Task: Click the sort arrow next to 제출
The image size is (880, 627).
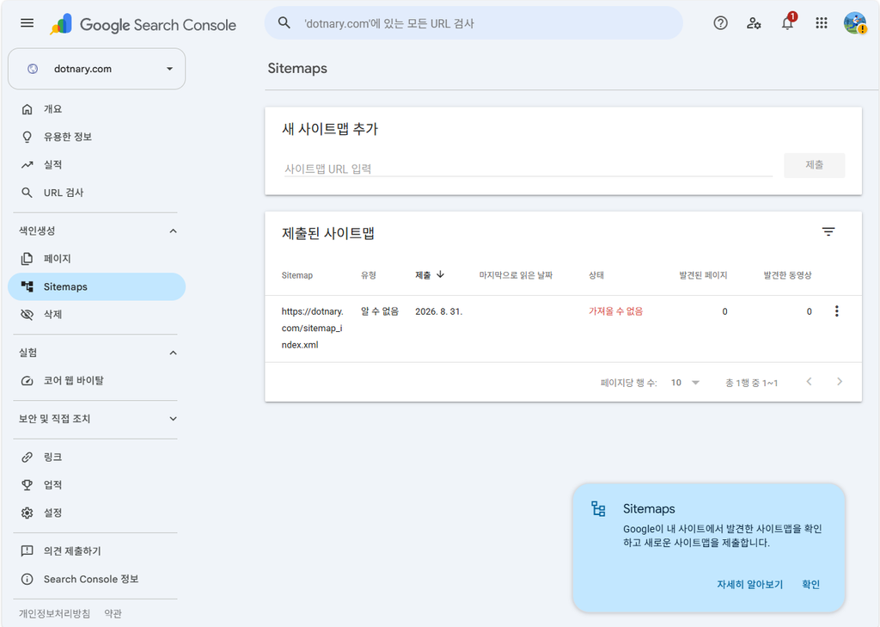Action: pos(441,274)
